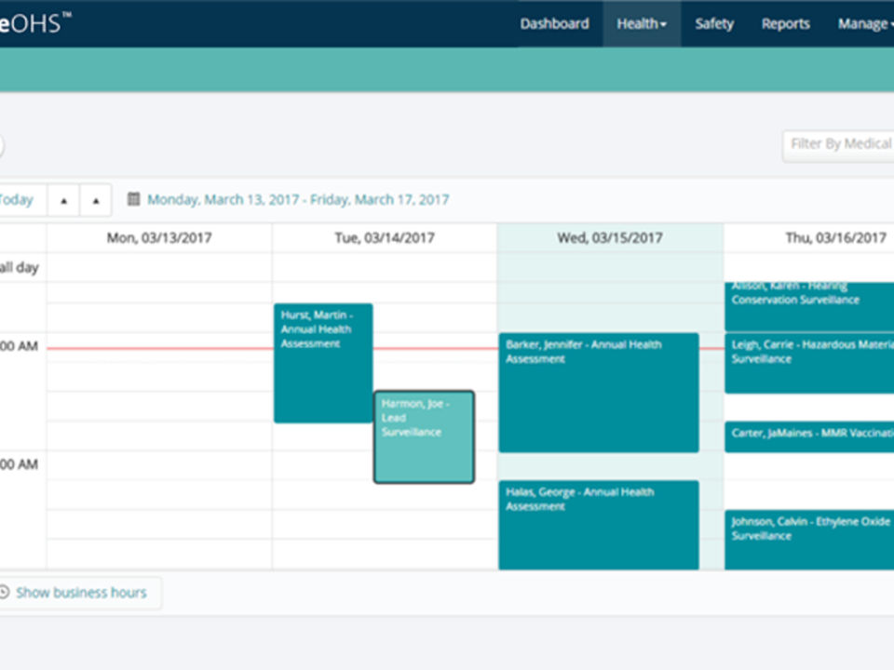Select the Wed, 03/15/2017 column header
Screen dimensions: 894x670
(610, 237)
